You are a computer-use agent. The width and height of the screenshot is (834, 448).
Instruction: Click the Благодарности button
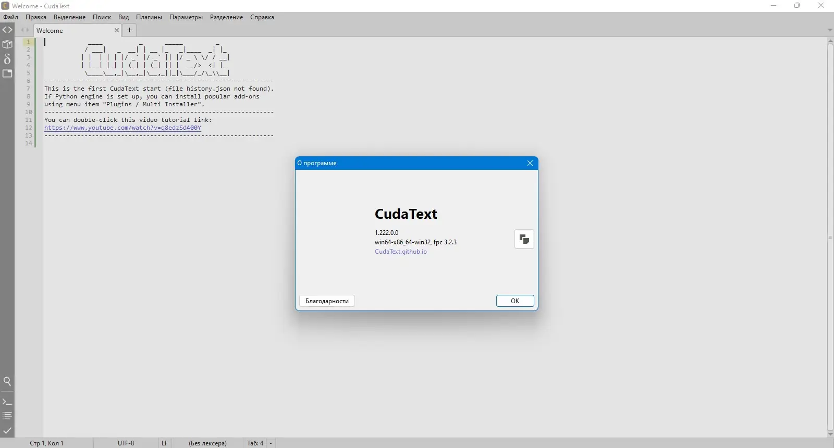327,301
